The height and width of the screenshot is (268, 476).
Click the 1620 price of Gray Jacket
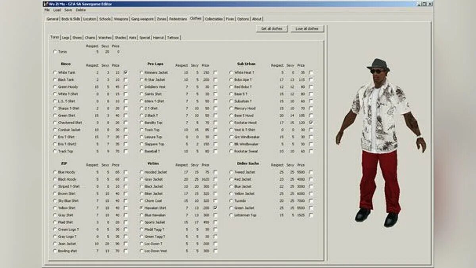coord(205,179)
